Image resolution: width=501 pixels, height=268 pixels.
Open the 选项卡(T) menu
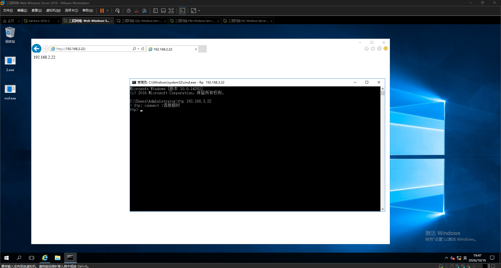point(71,10)
